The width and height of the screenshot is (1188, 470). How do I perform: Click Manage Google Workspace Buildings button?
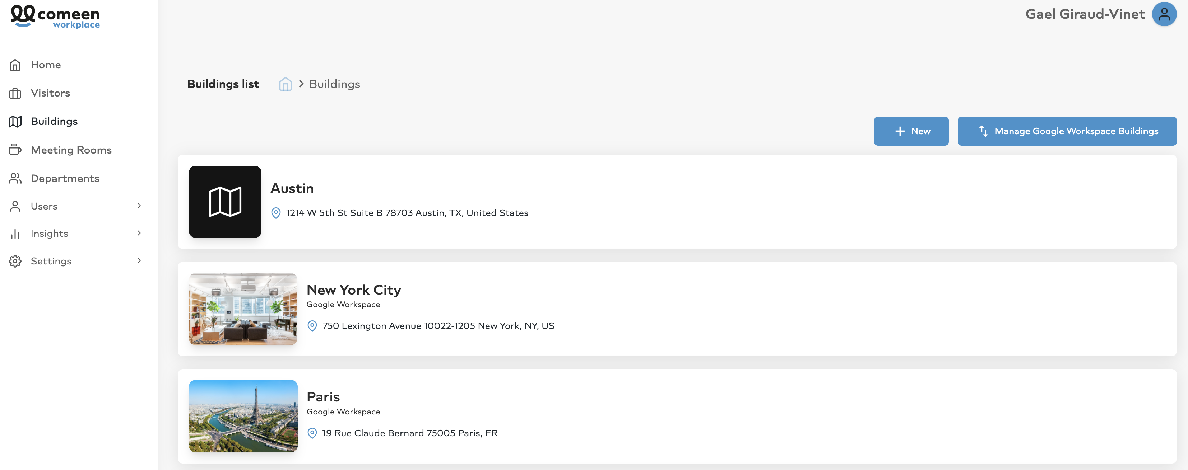1067,131
